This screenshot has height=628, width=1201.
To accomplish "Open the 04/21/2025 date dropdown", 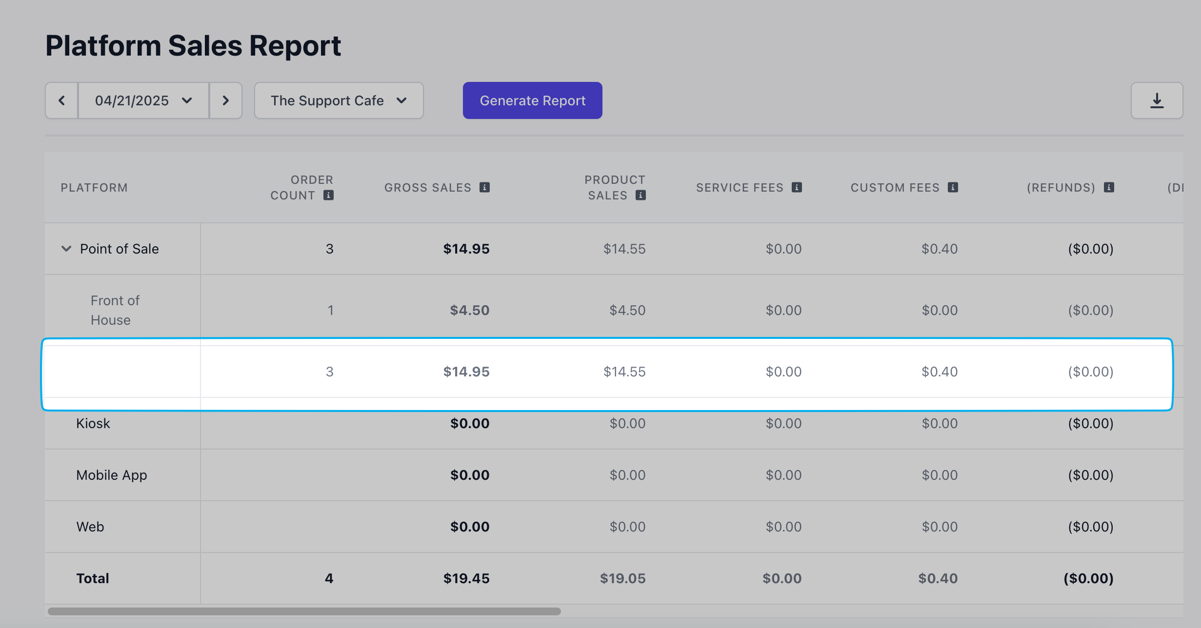I will pos(143,100).
